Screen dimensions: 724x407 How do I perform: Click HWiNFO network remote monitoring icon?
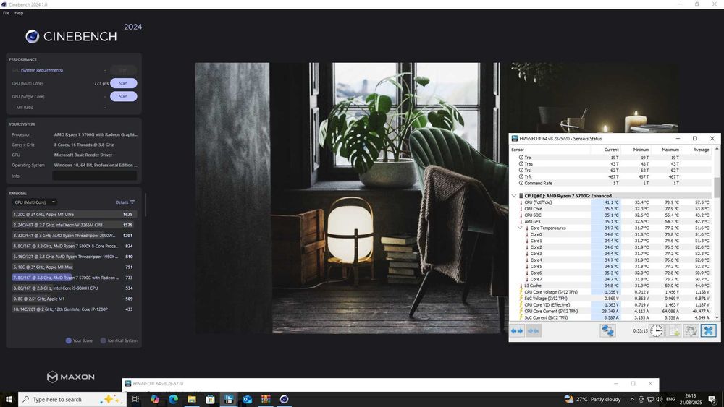click(x=607, y=330)
